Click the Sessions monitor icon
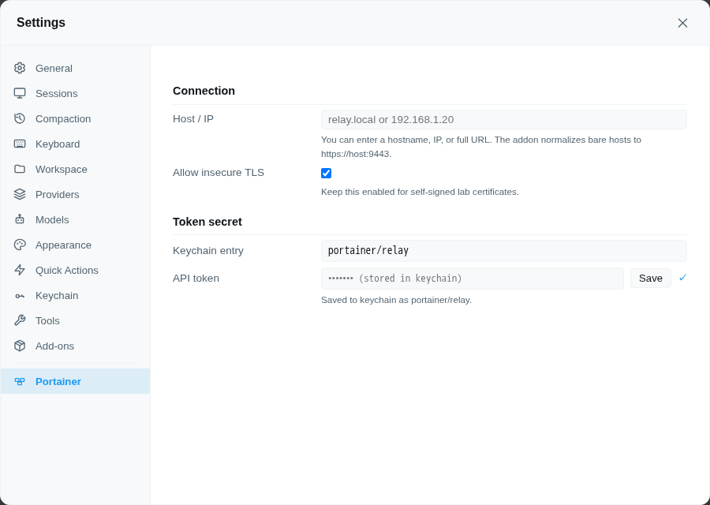This screenshot has height=505, width=710. click(x=20, y=93)
